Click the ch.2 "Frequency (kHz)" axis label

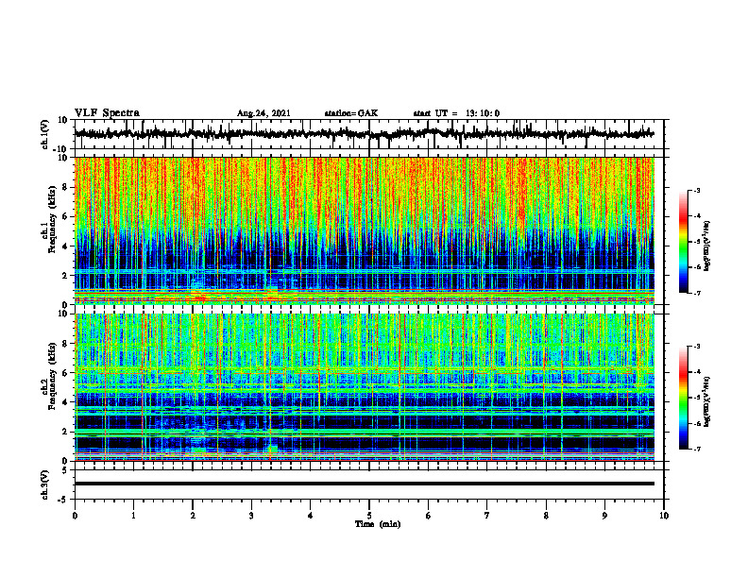(x=52, y=376)
